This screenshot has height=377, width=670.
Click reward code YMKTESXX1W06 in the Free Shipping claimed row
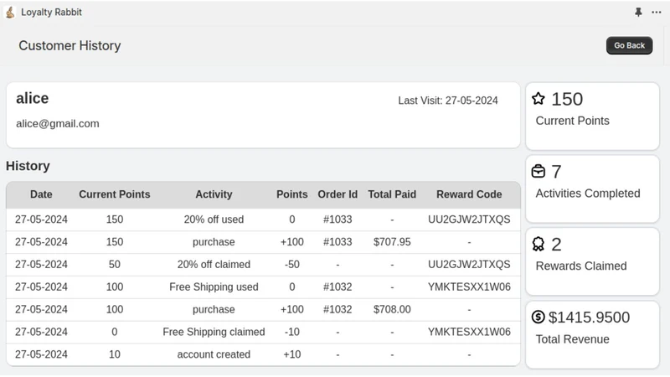469,332
